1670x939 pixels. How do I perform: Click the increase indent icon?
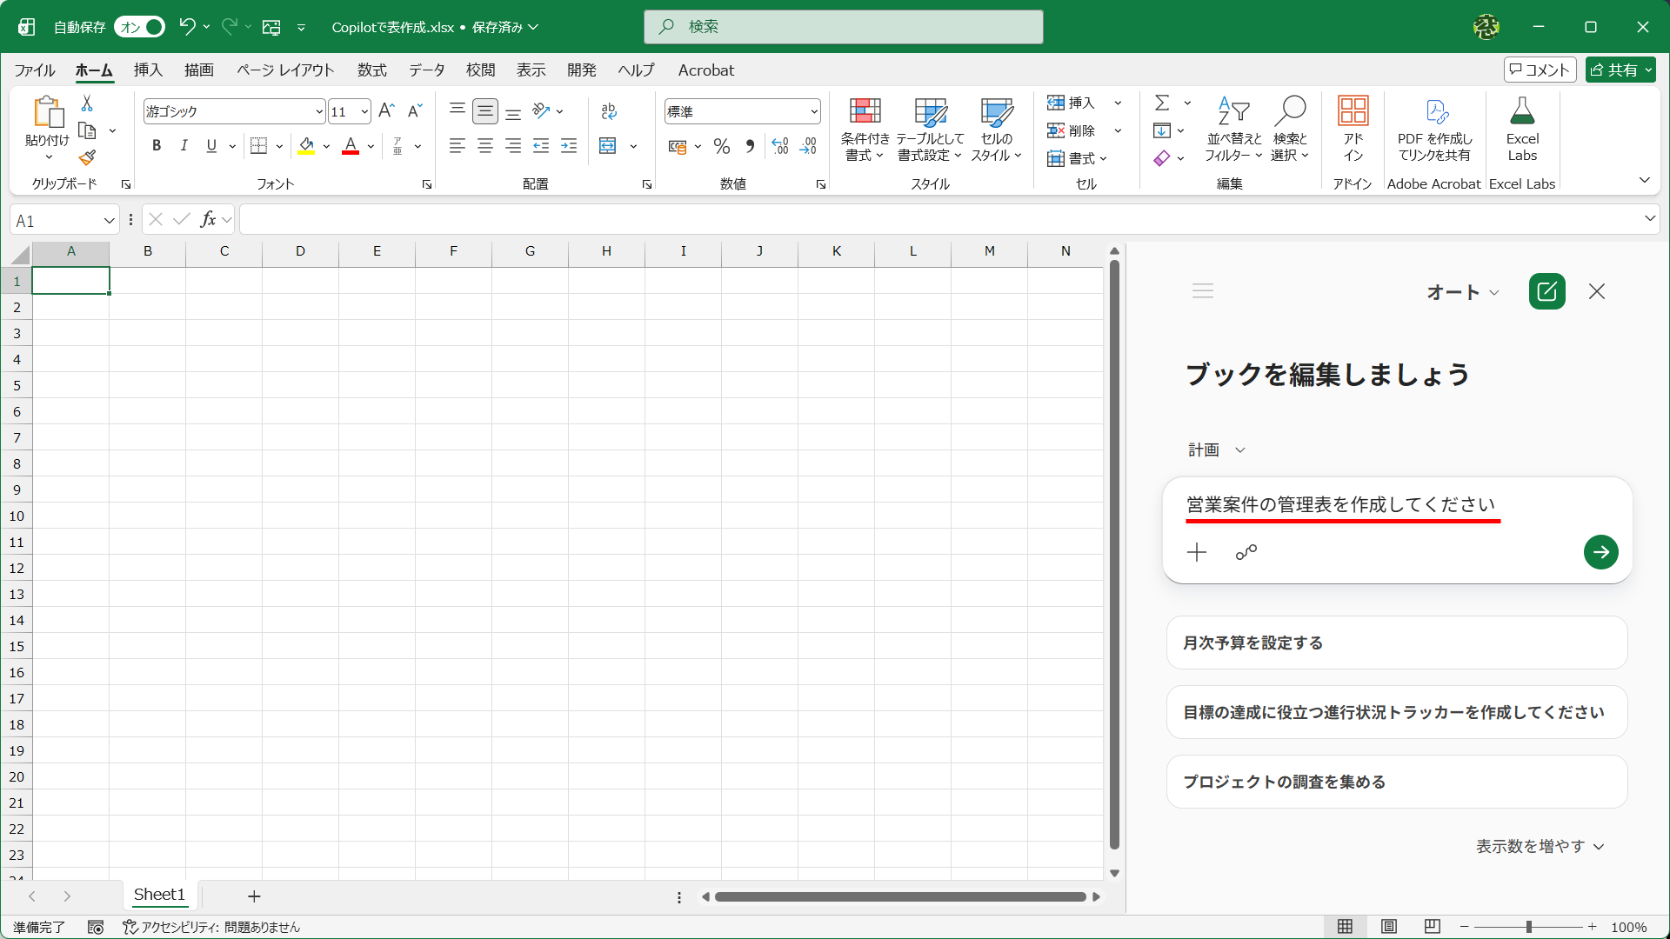[569, 145]
